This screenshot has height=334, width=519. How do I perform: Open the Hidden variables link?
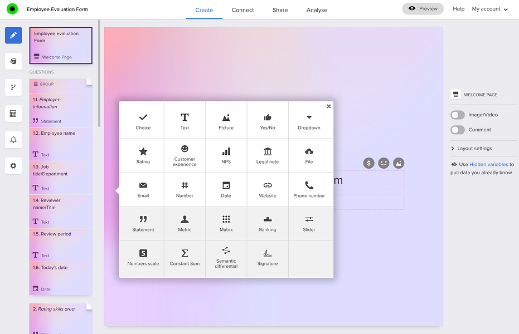tap(488, 164)
